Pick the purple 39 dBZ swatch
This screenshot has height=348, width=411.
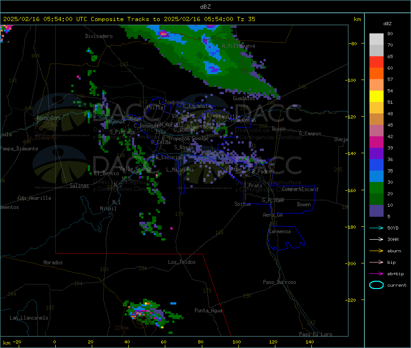point(376,154)
